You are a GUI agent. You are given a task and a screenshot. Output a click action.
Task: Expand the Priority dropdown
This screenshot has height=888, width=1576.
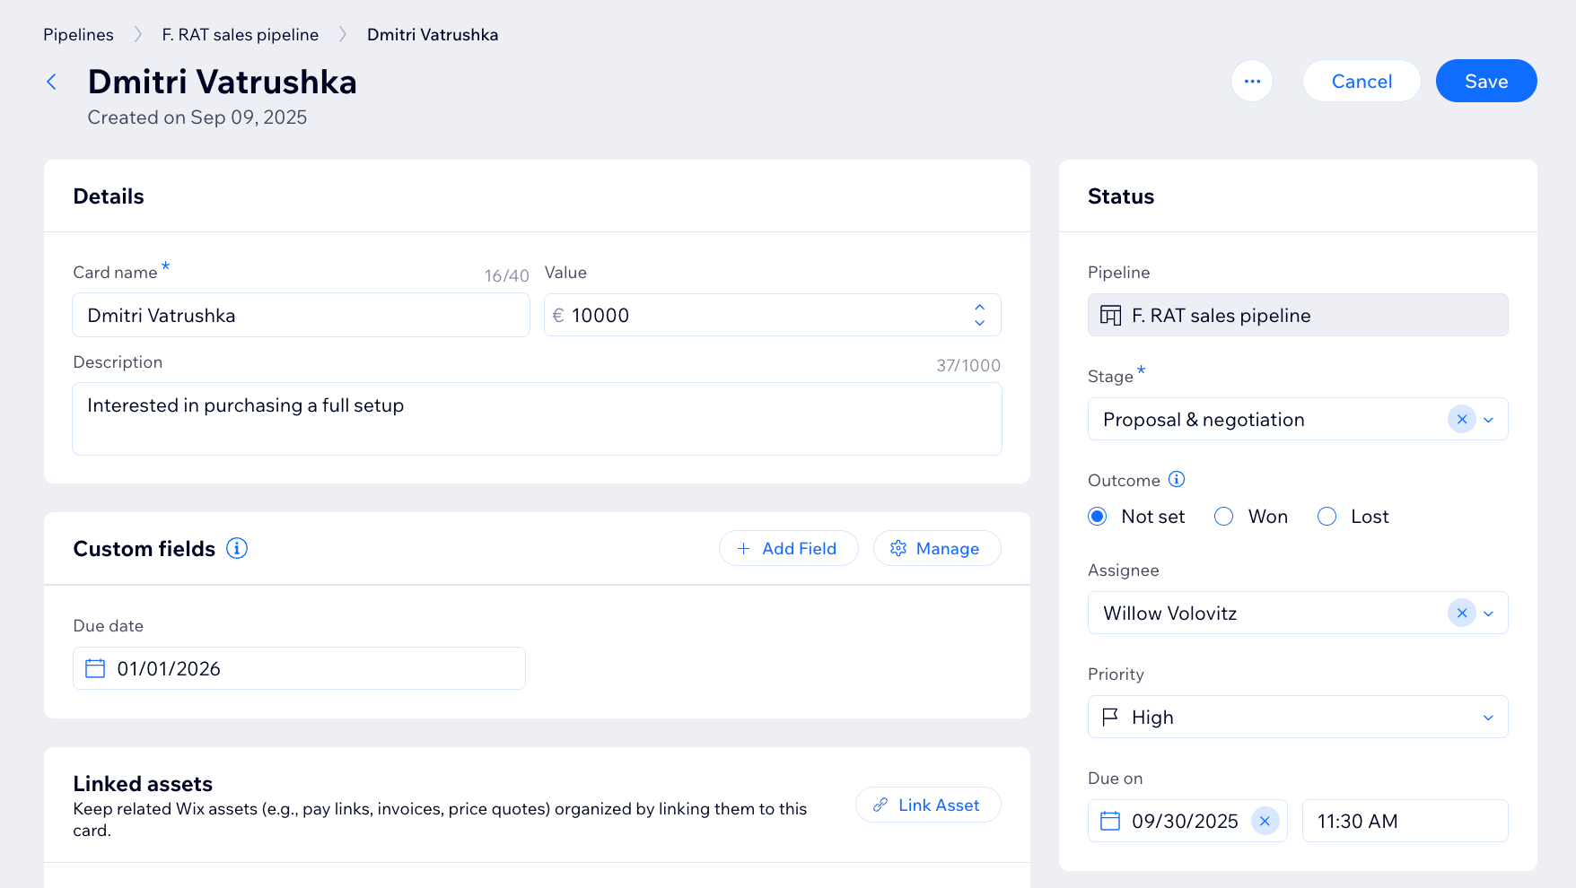coord(1489,717)
